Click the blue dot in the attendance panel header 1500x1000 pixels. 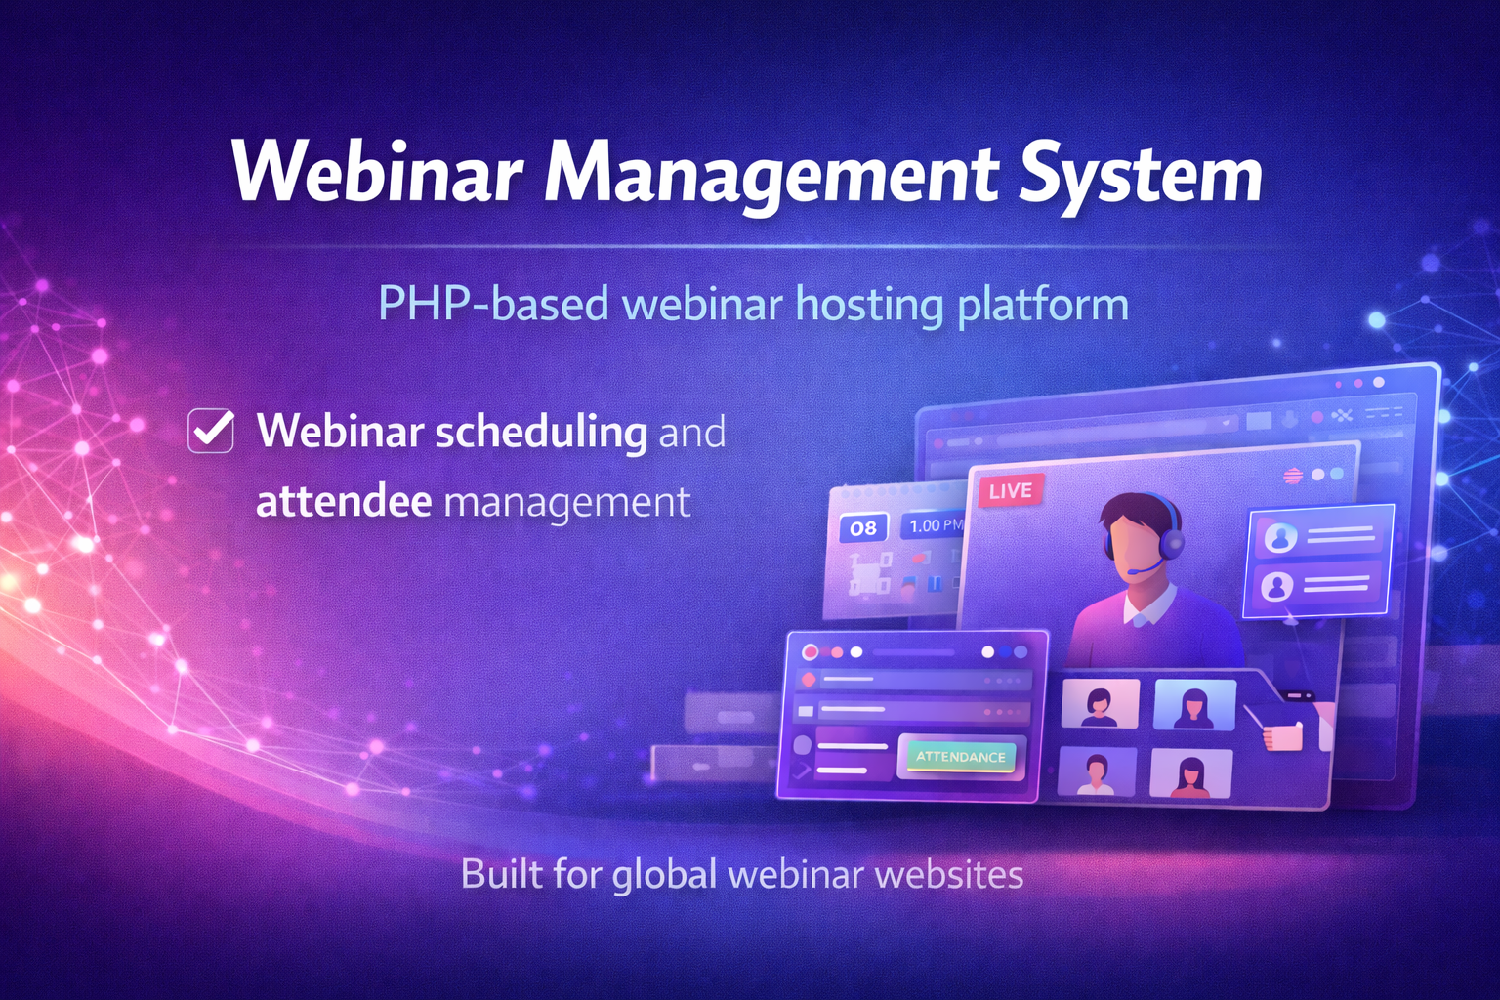pos(1005,651)
